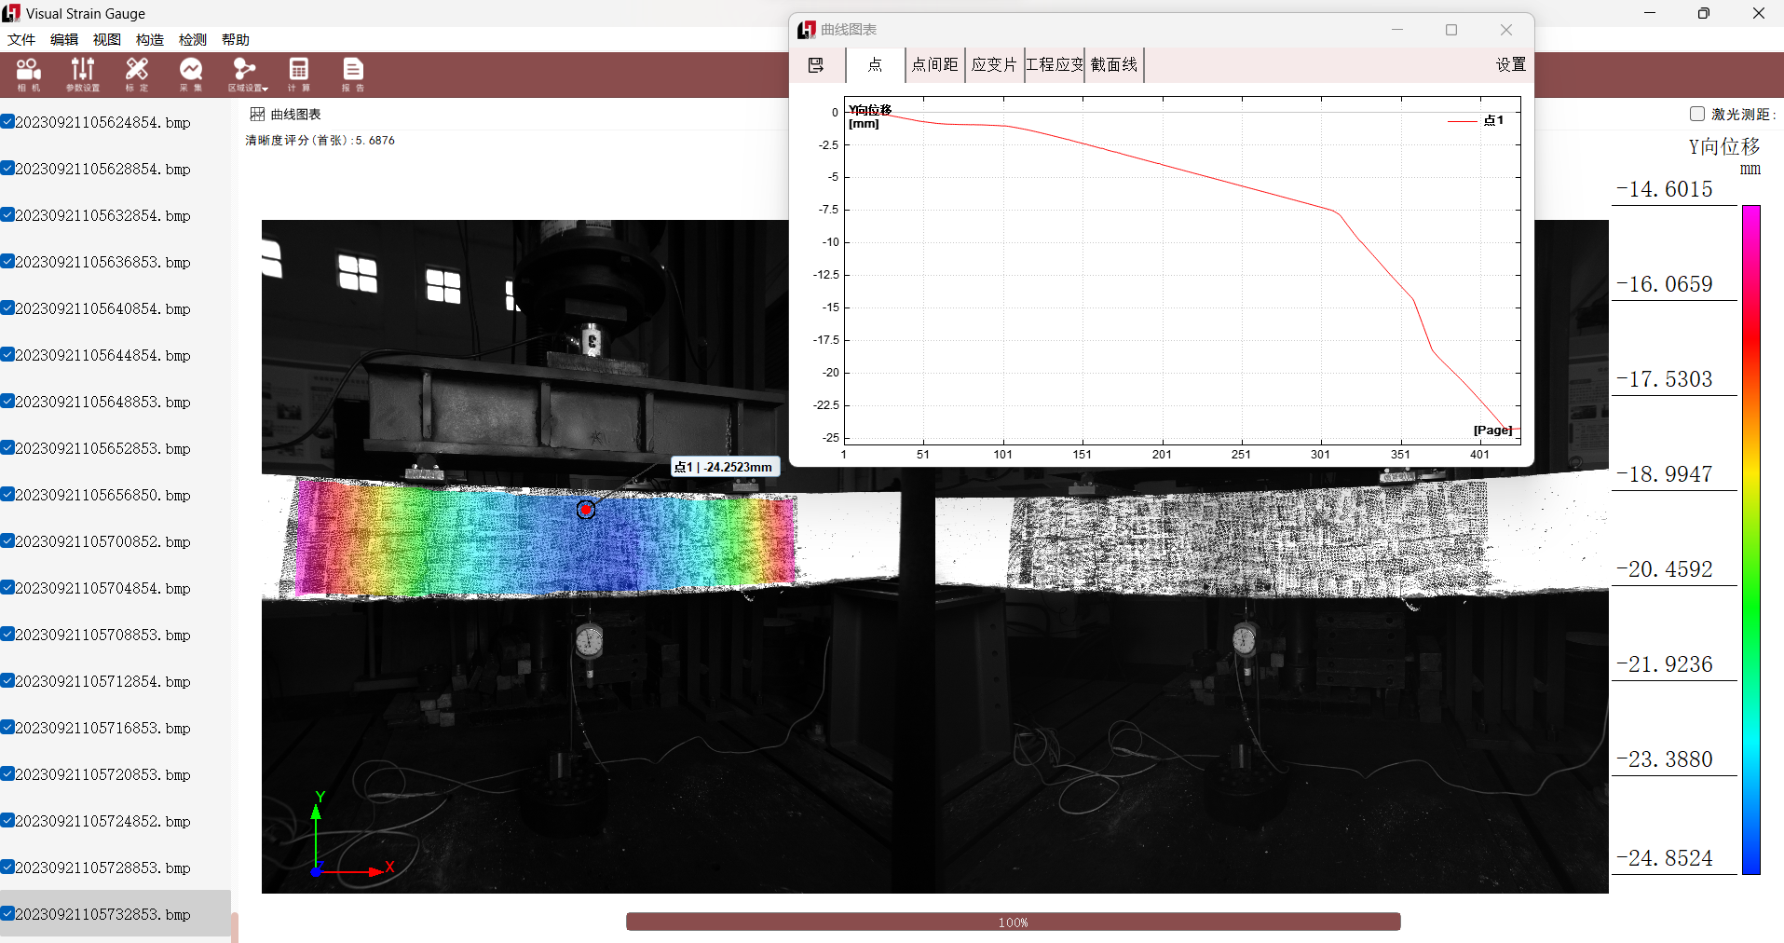This screenshot has width=1784, height=943.
Task: Switch to the 工程应变 tab
Action: tap(1055, 64)
